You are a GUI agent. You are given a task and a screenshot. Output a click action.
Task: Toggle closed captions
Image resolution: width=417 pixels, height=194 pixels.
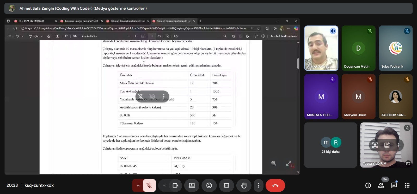[226, 185]
